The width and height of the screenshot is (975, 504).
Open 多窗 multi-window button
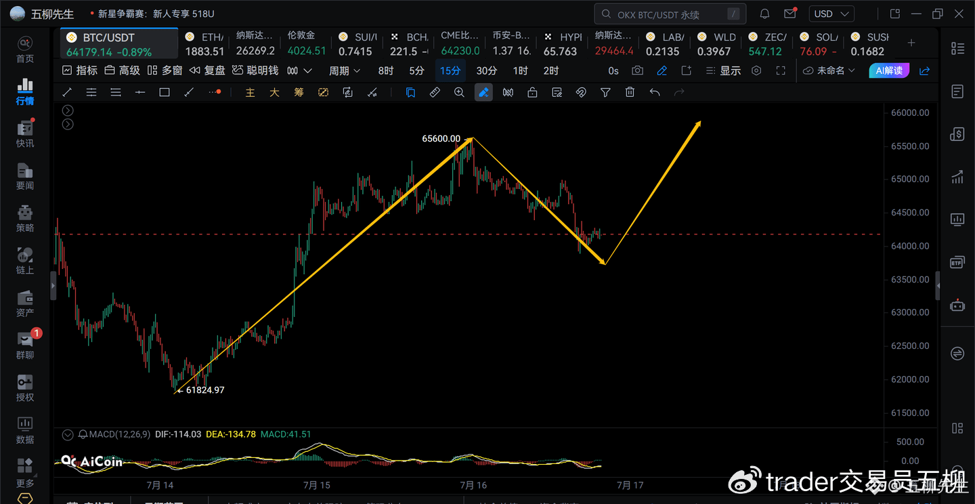165,70
